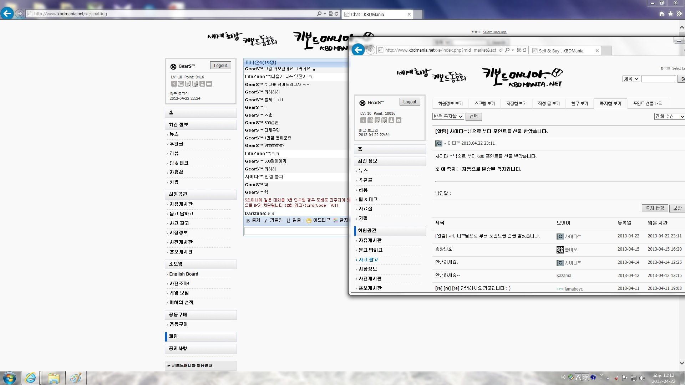
Task: Click the chat message input field
Action: (x=296, y=231)
